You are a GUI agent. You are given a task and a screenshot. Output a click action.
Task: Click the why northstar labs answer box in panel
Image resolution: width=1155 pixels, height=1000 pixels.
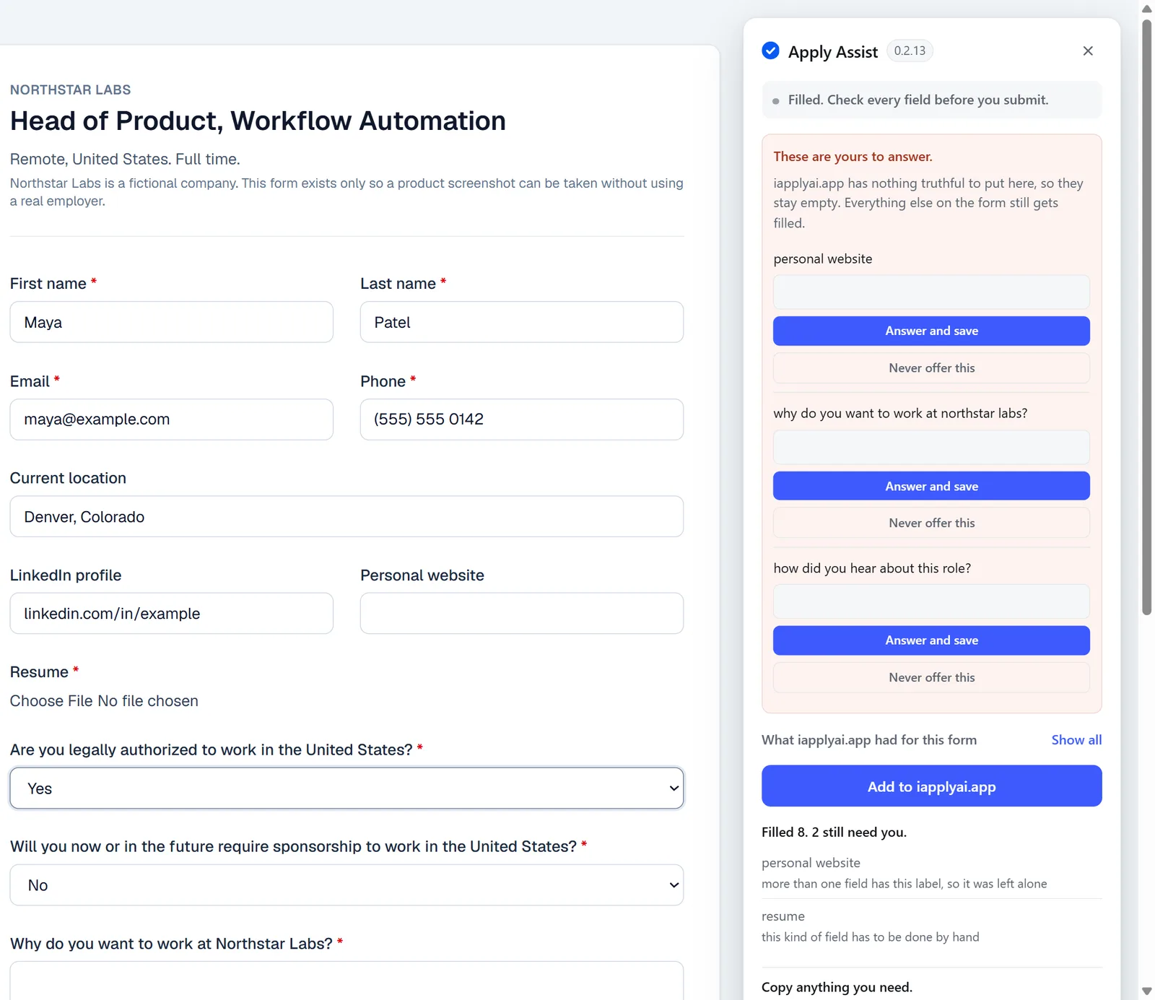[x=931, y=448]
